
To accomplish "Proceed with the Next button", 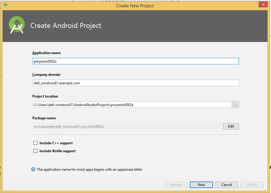I will point(201,185).
